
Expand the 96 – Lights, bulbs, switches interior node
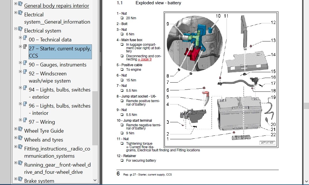point(20,104)
